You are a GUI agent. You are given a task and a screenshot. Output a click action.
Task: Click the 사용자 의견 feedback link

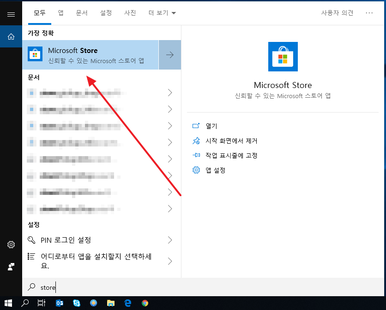coord(337,13)
